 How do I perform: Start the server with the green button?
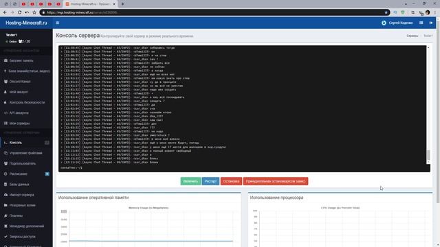click(x=190, y=181)
